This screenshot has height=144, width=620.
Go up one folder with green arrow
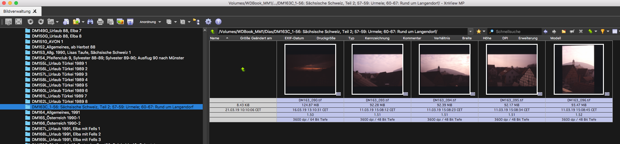click(213, 31)
